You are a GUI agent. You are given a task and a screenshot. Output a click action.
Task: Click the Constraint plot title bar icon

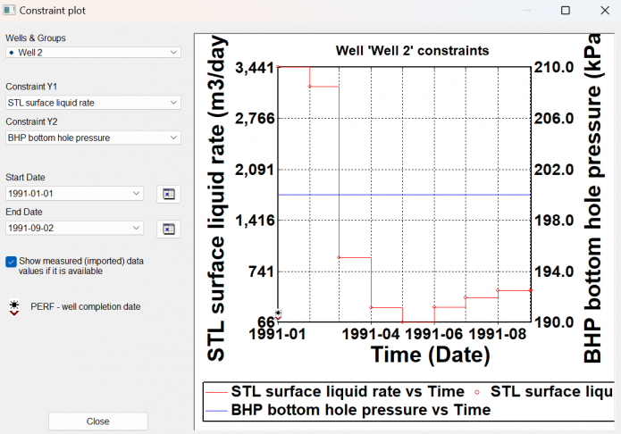click(x=10, y=11)
